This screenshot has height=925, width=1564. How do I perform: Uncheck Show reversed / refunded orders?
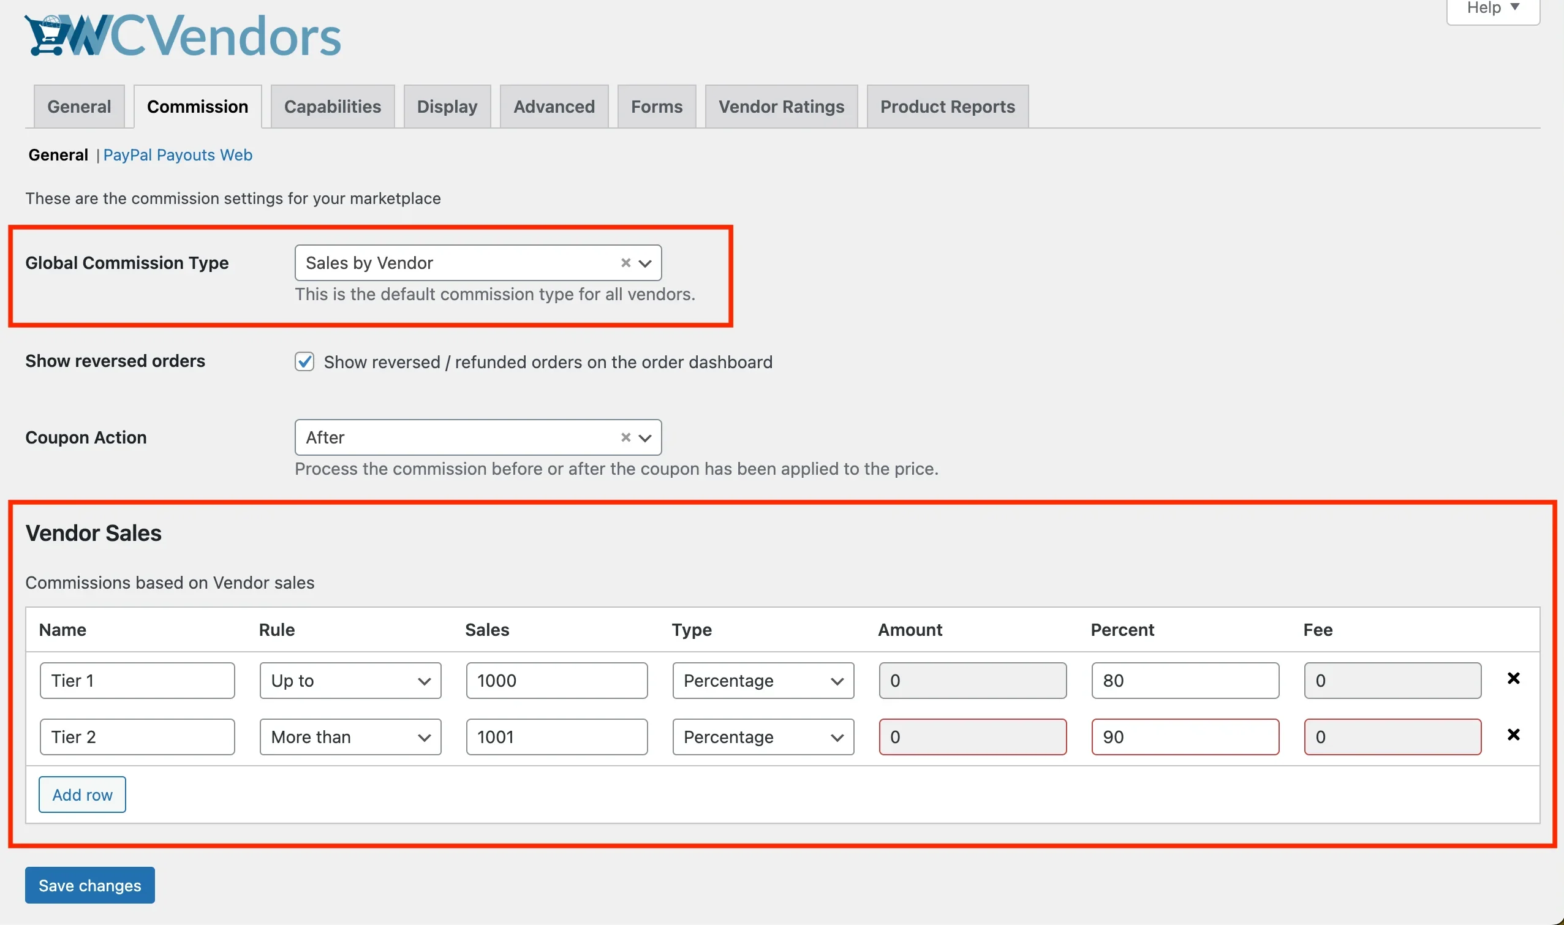pyautogui.click(x=304, y=361)
